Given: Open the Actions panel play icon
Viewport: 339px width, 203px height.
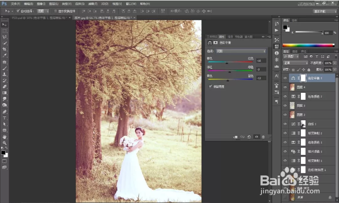Looking at the screenshot, I should [x=276, y=30].
